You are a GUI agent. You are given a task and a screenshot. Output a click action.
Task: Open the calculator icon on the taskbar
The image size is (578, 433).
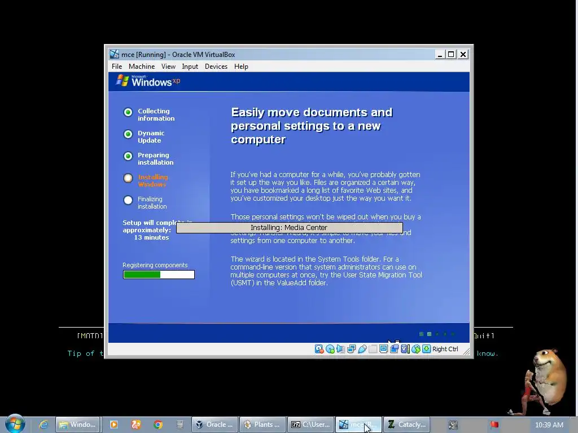(180, 425)
